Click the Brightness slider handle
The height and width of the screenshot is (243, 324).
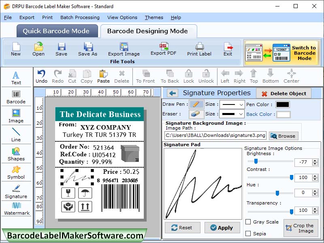[x=256, y=161]
